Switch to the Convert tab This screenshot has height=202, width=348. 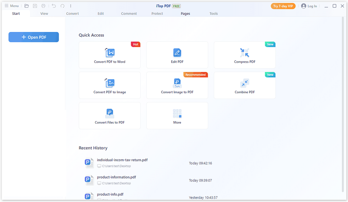point(72,13)
